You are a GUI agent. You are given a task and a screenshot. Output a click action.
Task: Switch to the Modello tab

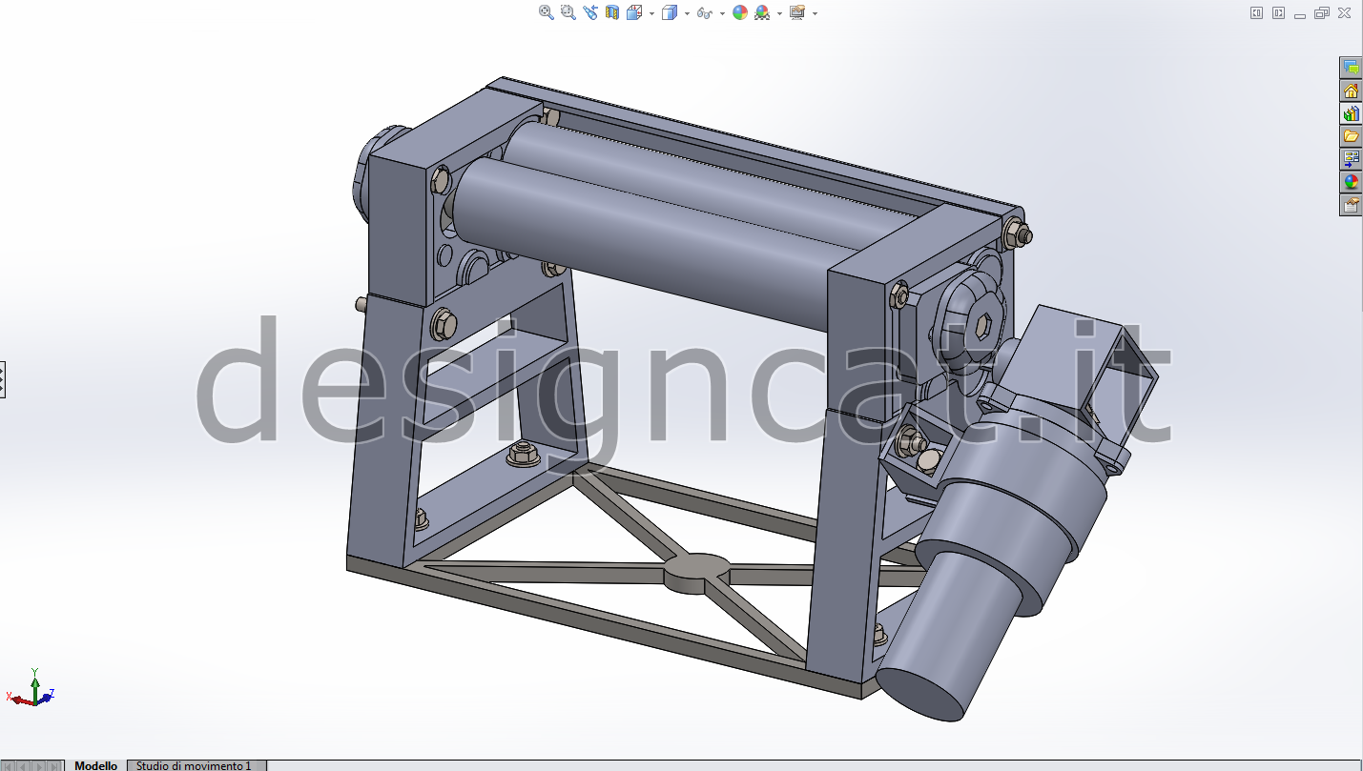pyautogui.click(x=95, y=765)
